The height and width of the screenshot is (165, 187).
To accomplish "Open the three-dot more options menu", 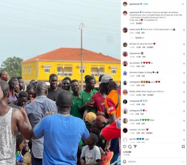I will (183, 4).
